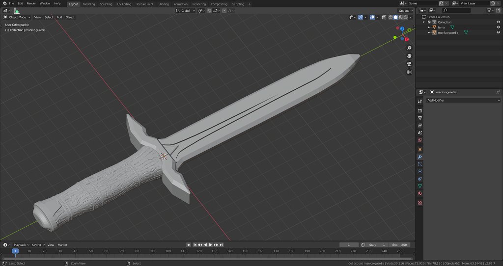Open the Particles properties tab
The image size is (503, 266).
[420, 164]
